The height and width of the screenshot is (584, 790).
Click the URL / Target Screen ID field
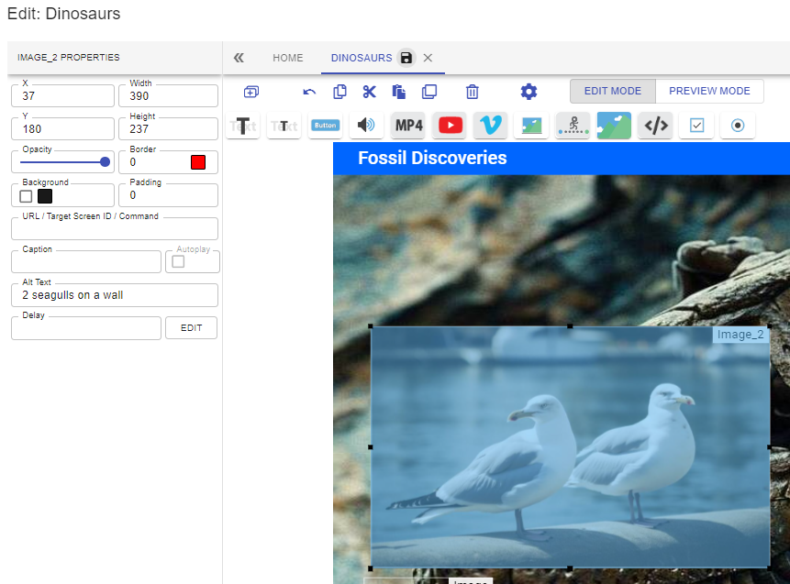[115, 228]
